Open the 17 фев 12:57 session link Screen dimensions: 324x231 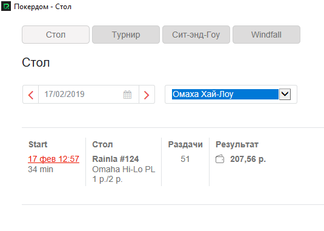[53, 159]
